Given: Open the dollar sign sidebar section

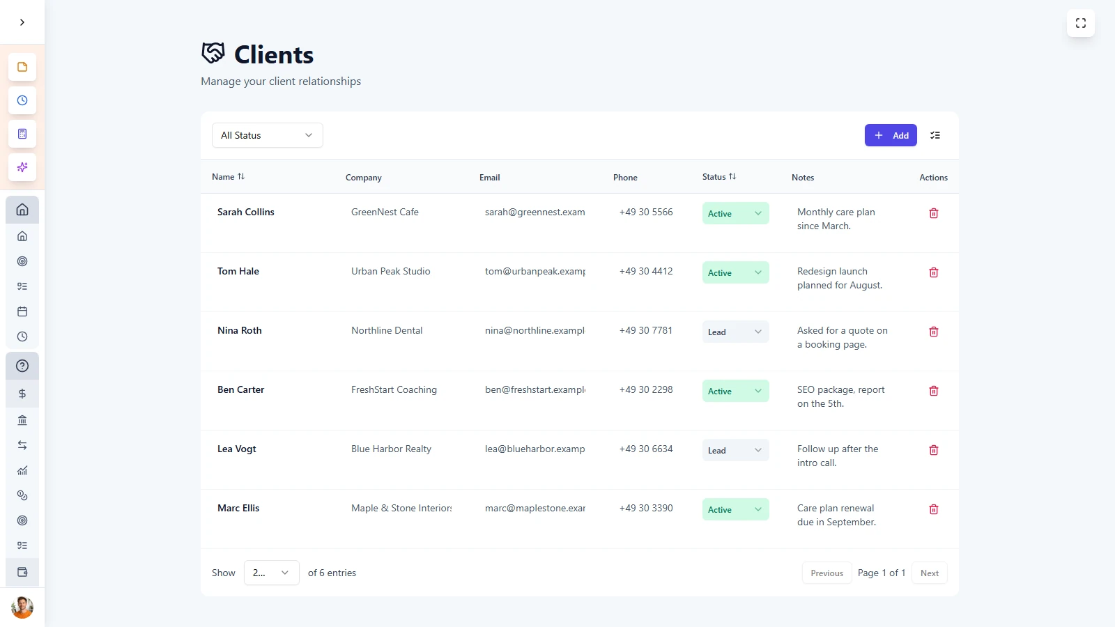Looking at the screenshot, I should [22, 394].
